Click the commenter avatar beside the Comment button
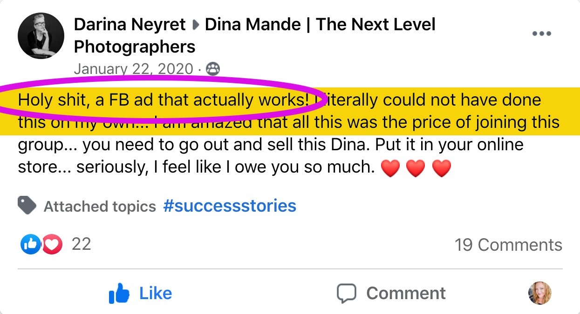 [539, 293]
